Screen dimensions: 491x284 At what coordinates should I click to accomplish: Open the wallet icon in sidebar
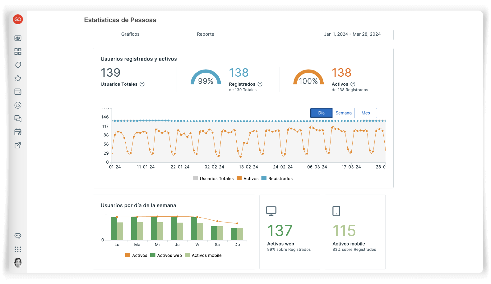[18, 92]
